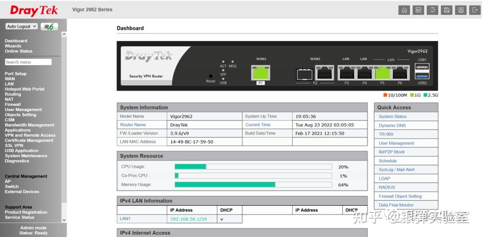The image size is (482, 237).
Task: Open the Auto Logout dropdown
Action: (21, 26)
